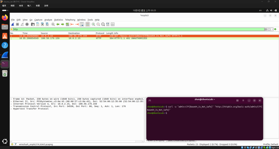
Task: Start capturing packets with shark fin icon
Action: click(13, 24)
